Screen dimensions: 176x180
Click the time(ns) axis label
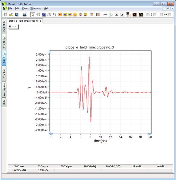tap(100, 141)
